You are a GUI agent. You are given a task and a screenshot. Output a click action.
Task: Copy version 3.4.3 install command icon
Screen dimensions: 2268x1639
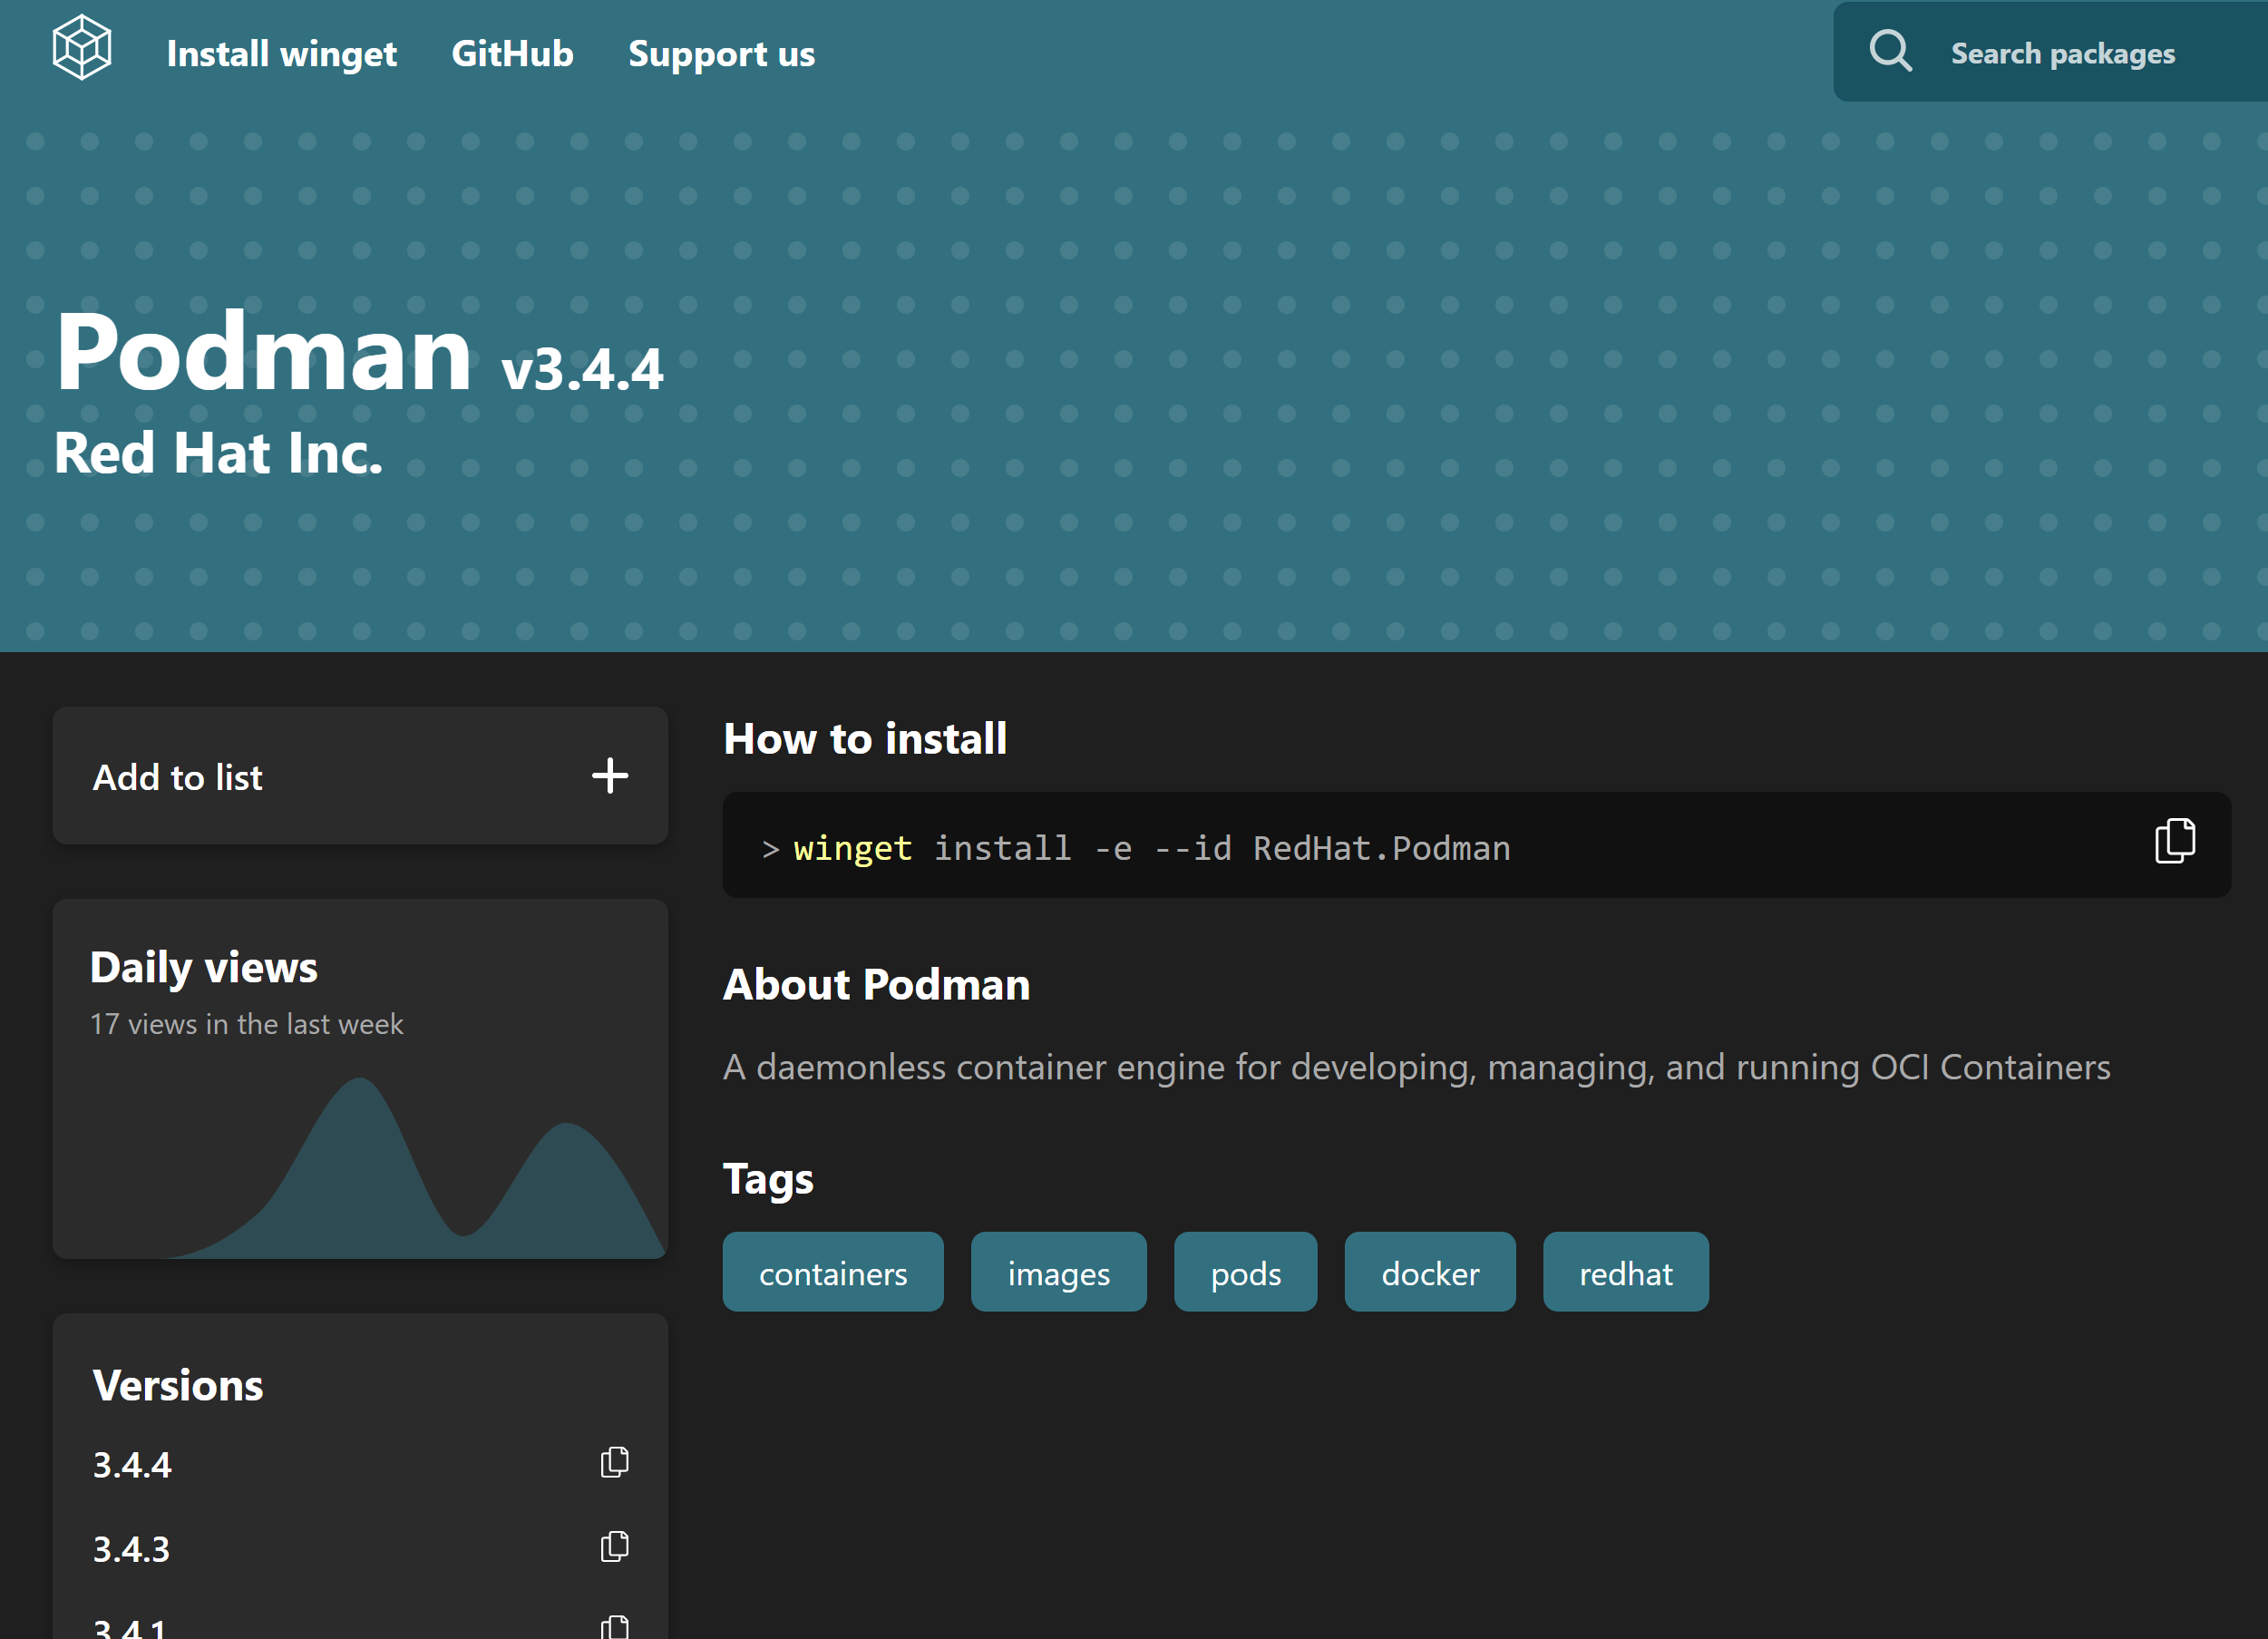click(614, 1547)
